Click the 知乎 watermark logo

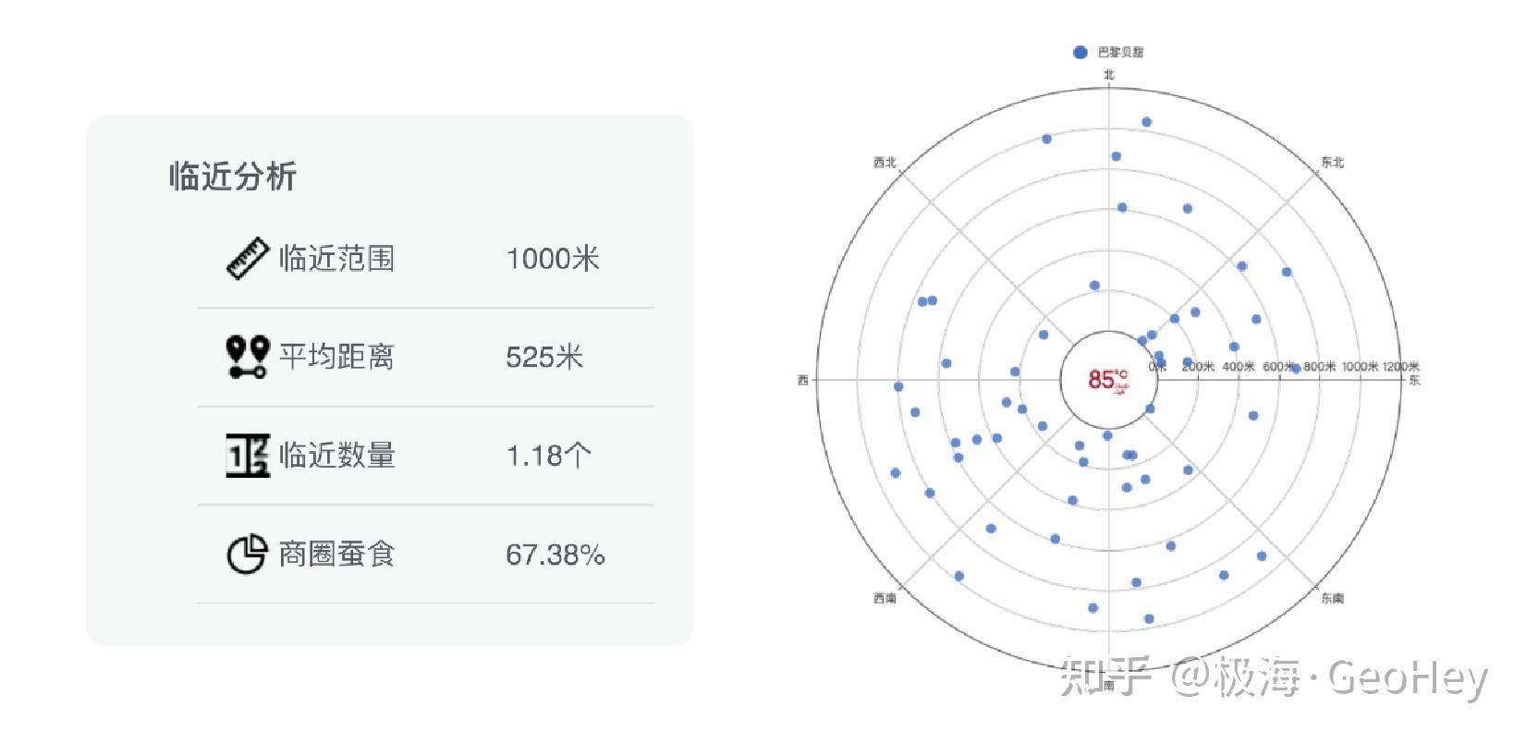pos(1105,677)
